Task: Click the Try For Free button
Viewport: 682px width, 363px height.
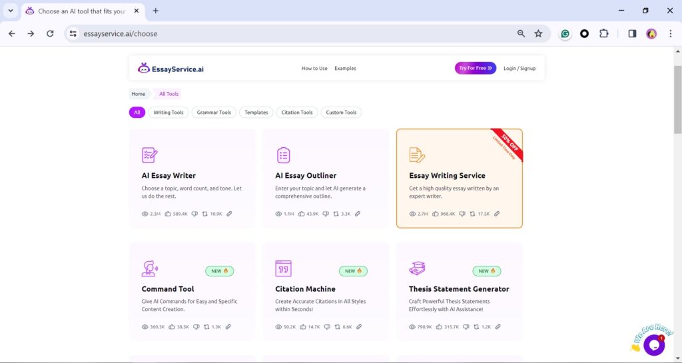Action: [476, 68]
